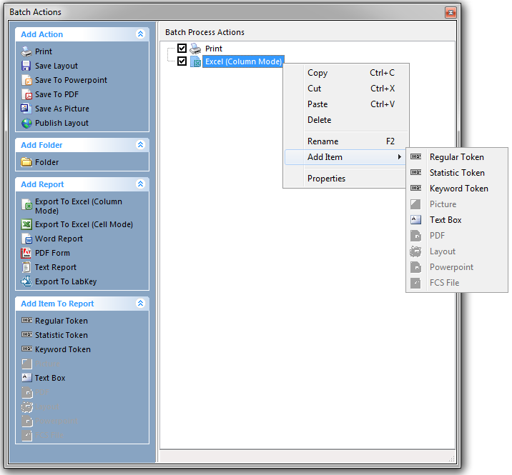
Task: Click the Export To LabKey icon
Action: pyautogui.click(x=26, y=281)
